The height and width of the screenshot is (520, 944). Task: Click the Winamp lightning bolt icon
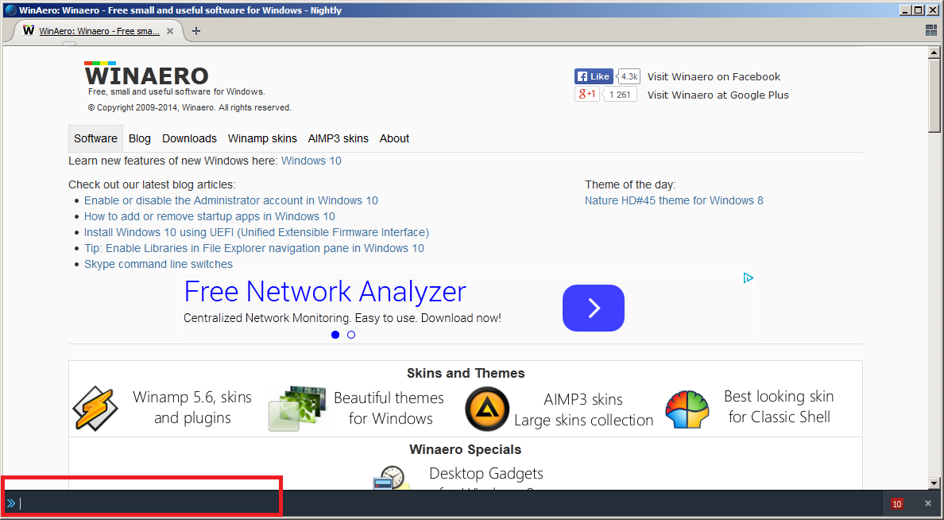coord(95,408)
